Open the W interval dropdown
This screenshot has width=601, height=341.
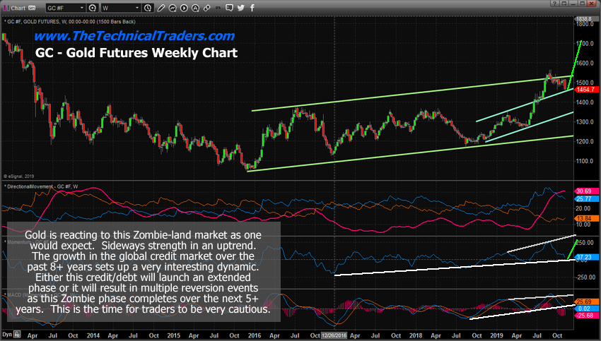(137, 8)
